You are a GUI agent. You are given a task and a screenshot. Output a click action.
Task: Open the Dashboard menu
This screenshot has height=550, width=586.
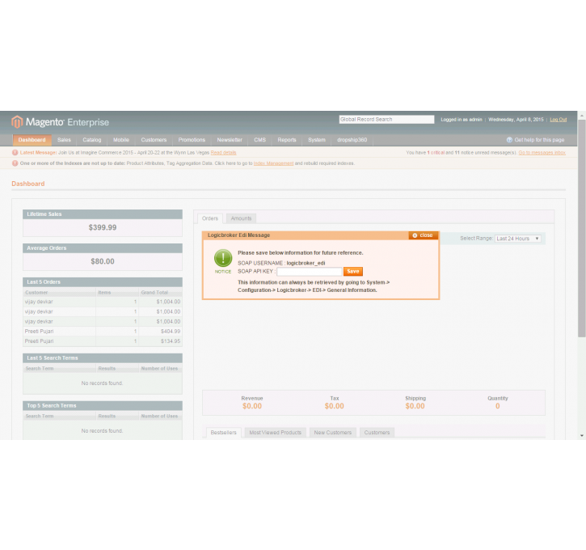(x=32, y=140)
